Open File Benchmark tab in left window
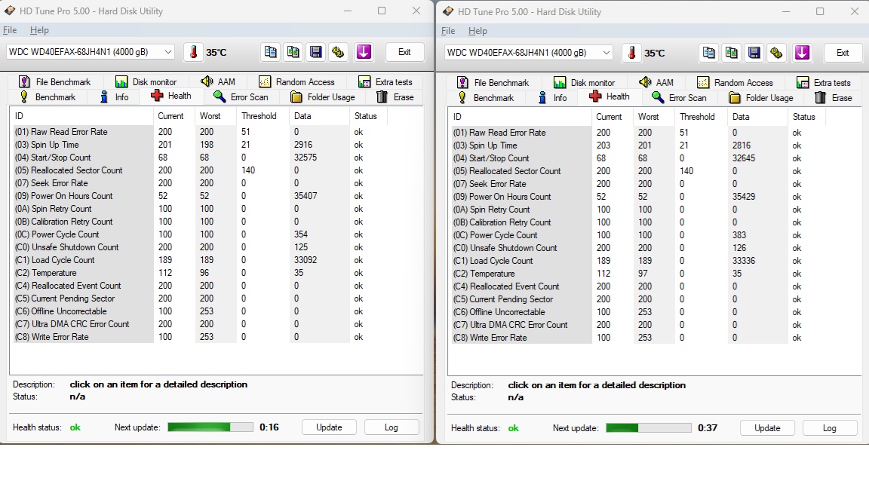Viewport: 869px width, 496px height. click(x=54, y=82)
